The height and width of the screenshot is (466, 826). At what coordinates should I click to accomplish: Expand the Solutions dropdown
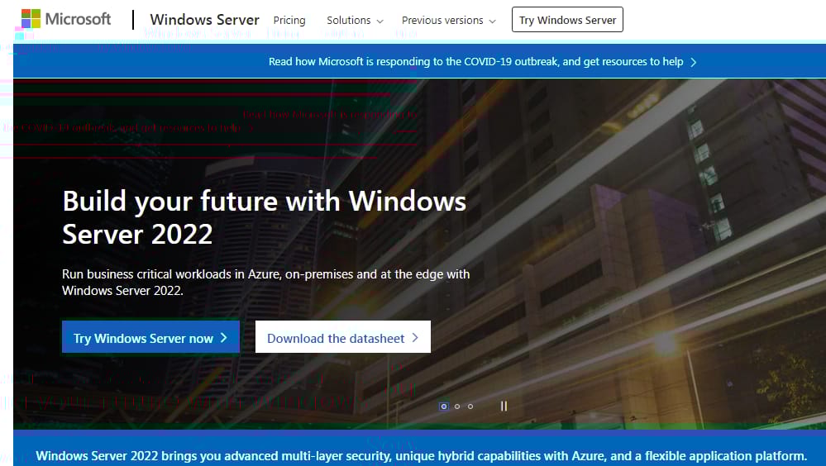(355, 20)
